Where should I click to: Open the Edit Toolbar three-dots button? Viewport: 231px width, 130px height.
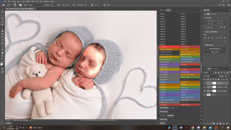(3, 59)
